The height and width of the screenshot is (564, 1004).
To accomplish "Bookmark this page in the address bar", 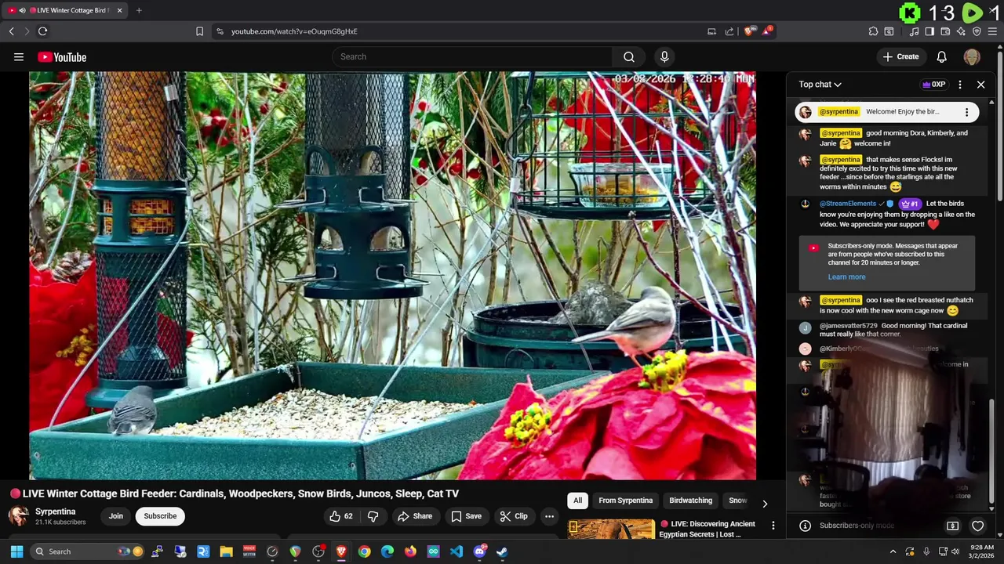I will coord(199,31).
